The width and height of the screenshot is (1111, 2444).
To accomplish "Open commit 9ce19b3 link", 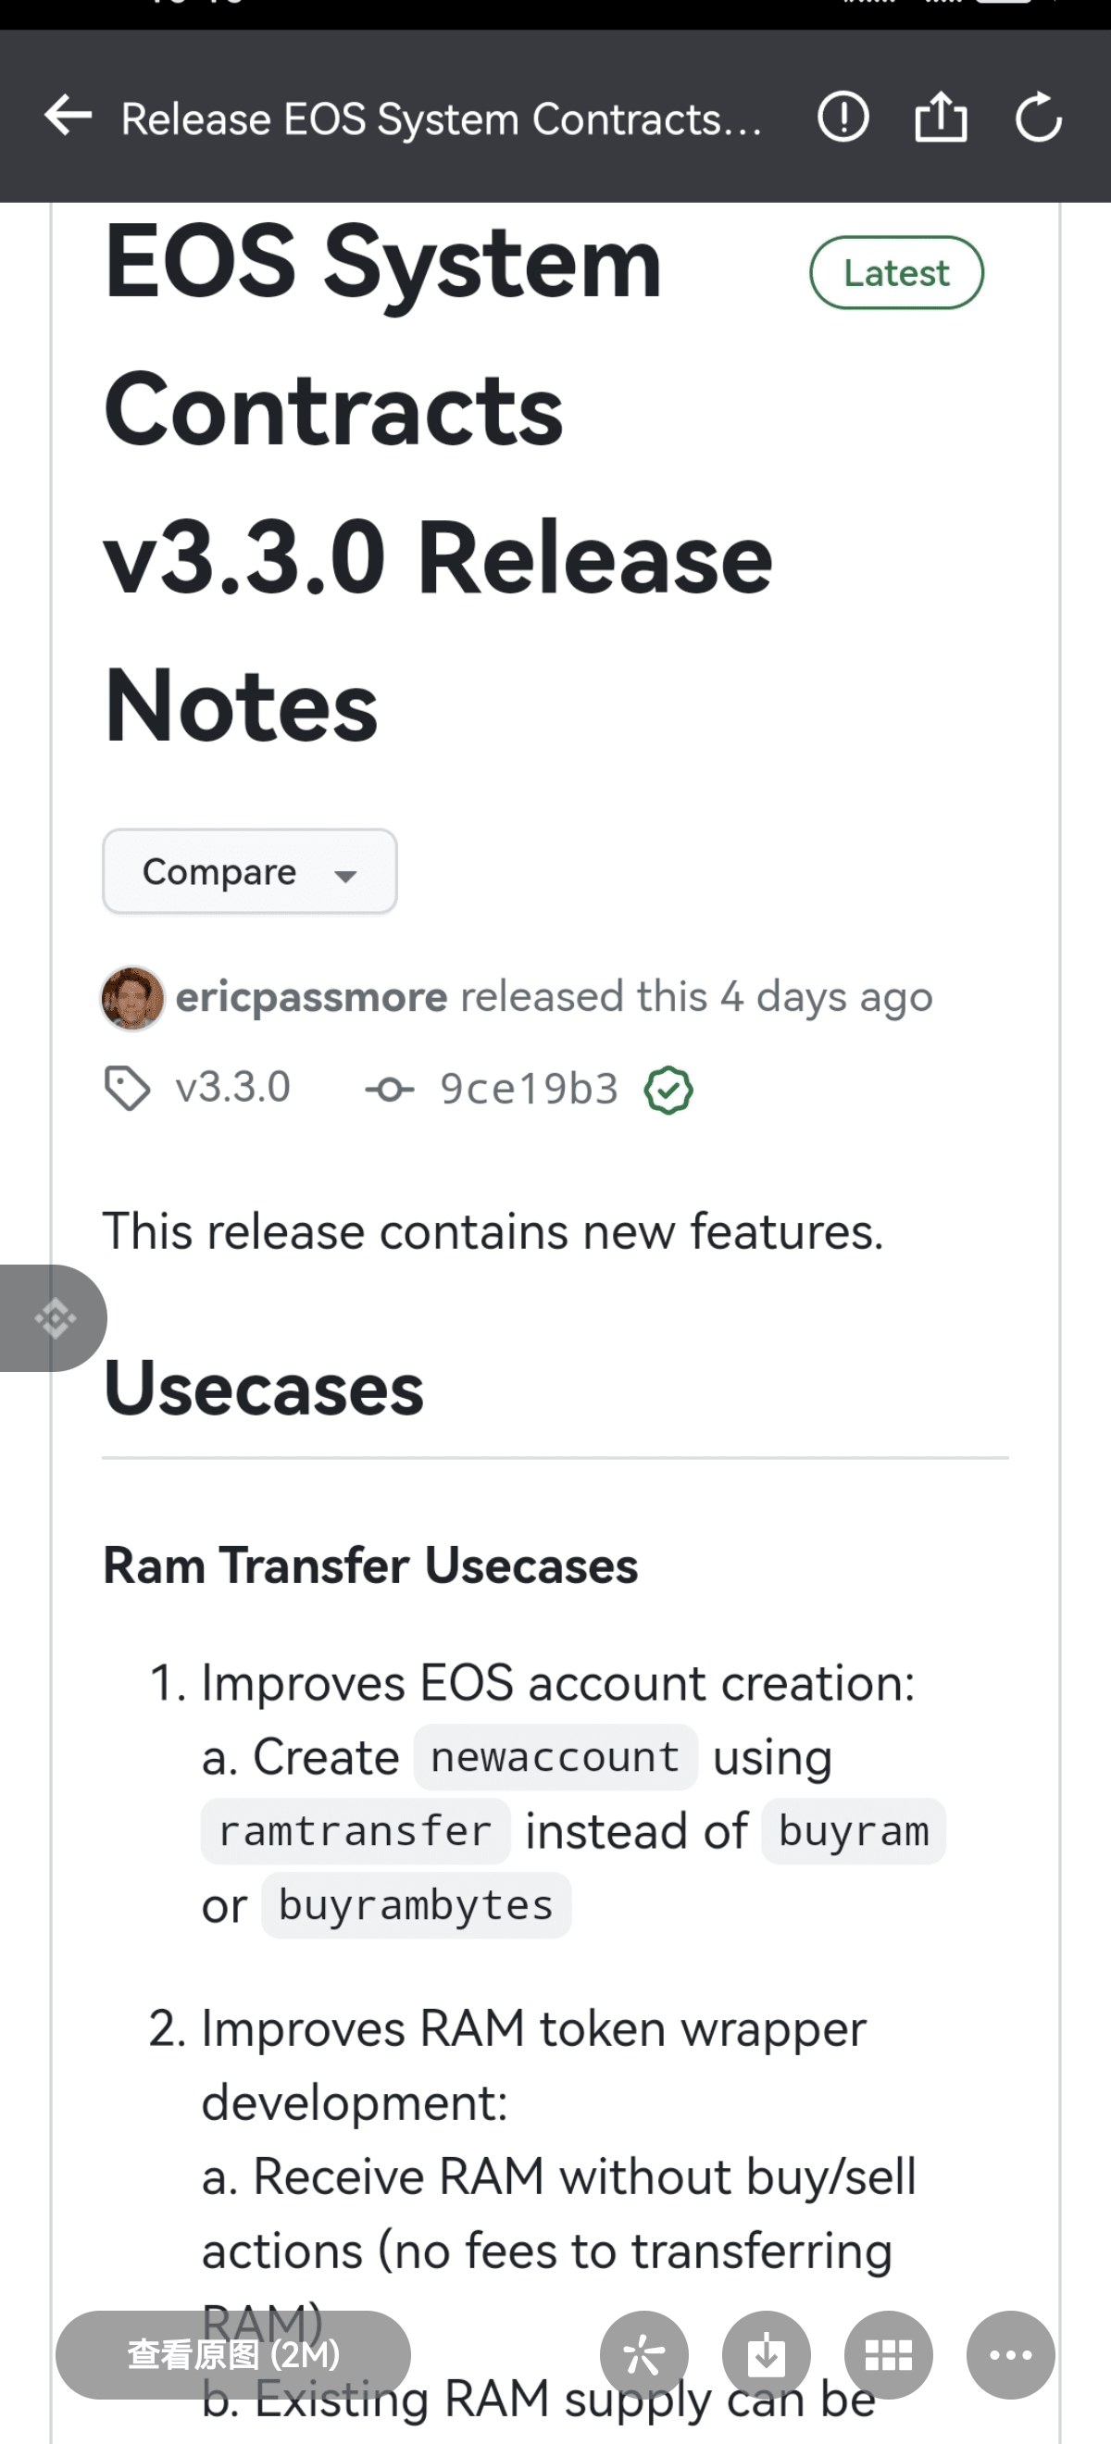I will click(529, 1090).
